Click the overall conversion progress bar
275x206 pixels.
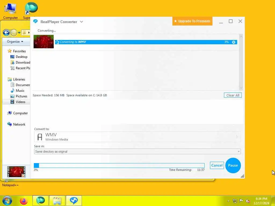click(119, 165)
